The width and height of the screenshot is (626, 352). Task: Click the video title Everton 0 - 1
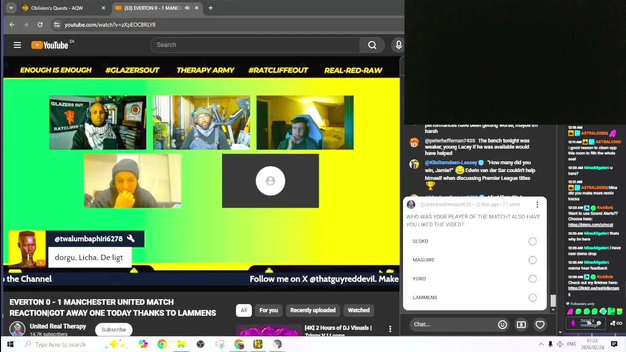tap(112, 308)
